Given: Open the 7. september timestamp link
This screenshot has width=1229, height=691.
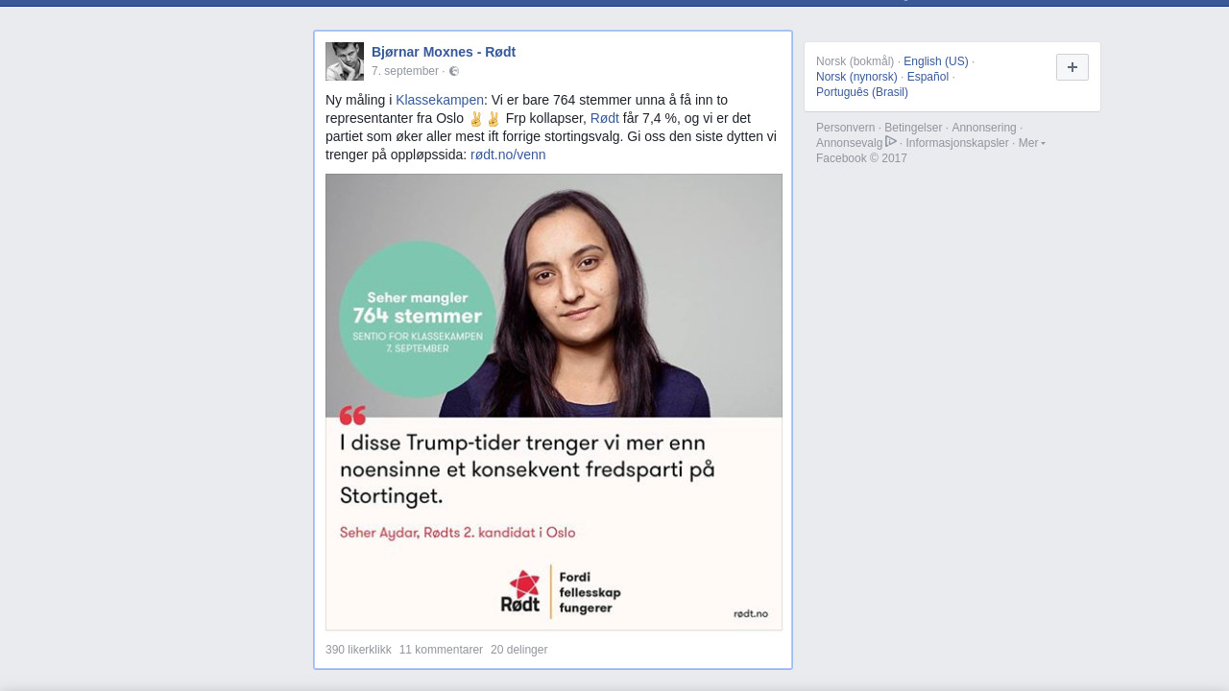Looking at the screenshot, I should [405, 71].
